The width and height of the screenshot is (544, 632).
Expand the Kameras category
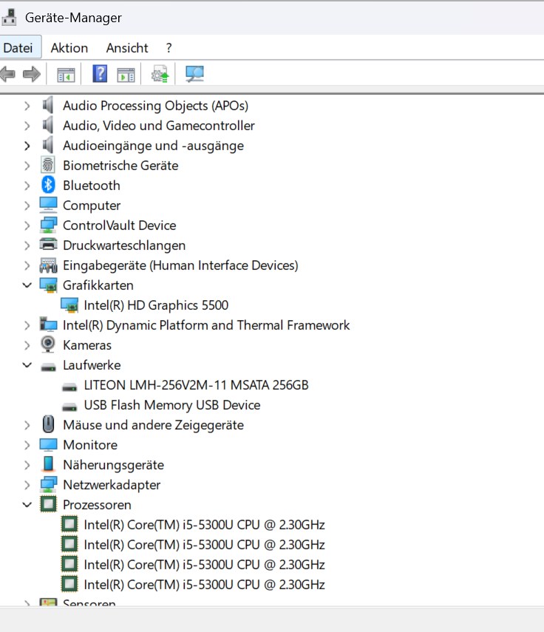click(27, 345)
